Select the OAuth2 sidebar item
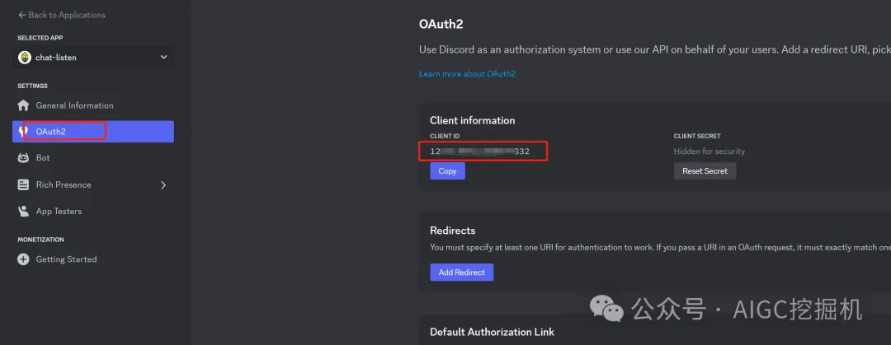 [x=93, y=132]
